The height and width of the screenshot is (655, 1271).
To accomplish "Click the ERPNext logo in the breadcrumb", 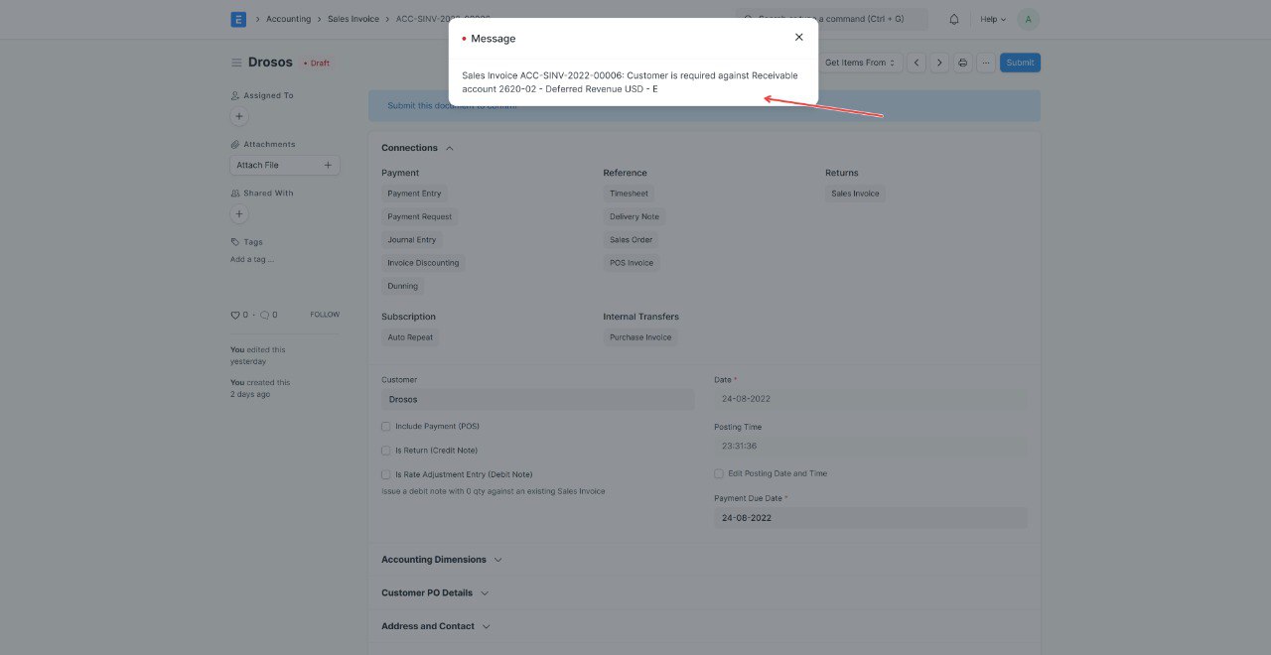I will click(x=237, y=18).
